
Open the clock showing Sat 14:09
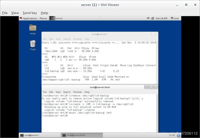162,18
